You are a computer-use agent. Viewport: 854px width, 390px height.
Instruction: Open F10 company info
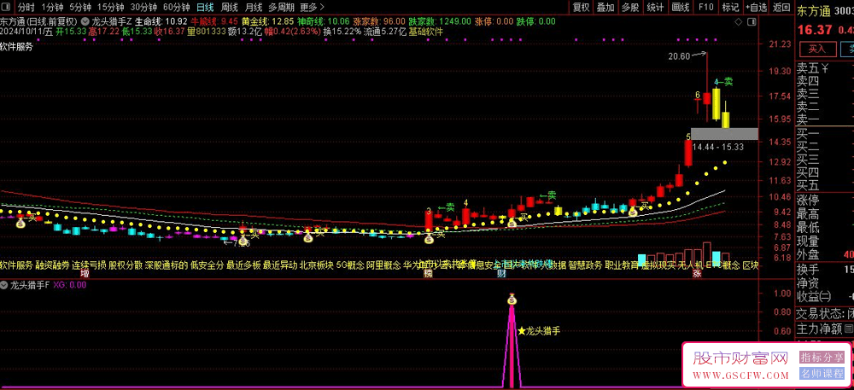click(706, 7)
